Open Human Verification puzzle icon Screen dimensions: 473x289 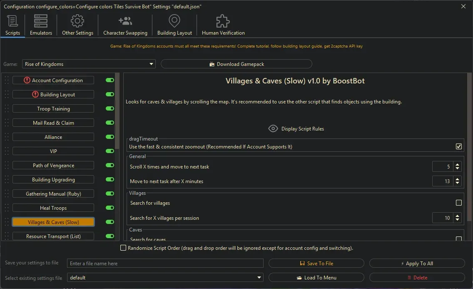point(223,21)
